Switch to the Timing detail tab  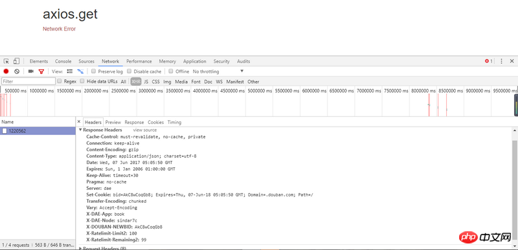[174, 122]
